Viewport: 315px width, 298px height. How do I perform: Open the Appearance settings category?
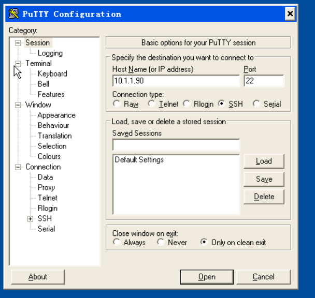tap(56, 115)
